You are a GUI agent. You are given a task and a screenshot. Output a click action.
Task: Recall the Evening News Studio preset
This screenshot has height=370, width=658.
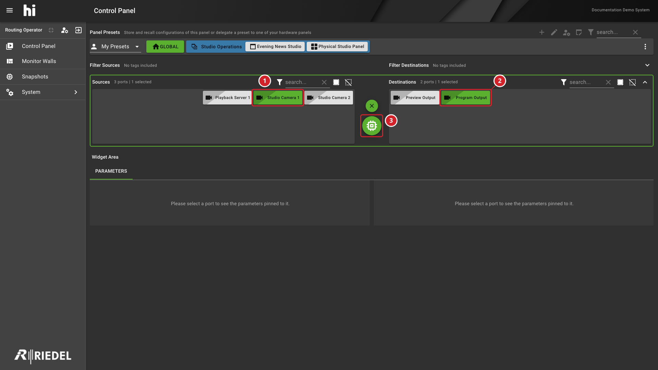point(275,47)
